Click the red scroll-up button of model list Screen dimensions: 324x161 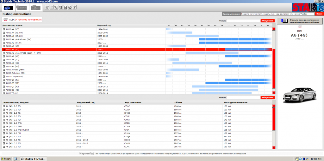point(274,29)
